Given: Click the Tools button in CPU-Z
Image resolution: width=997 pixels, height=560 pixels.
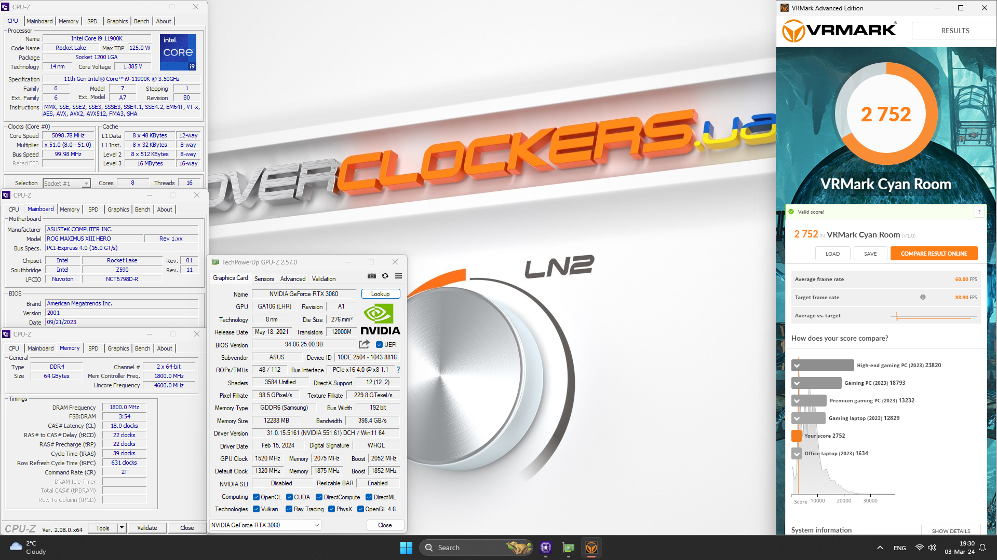Looking at the screenshot, I should pyautogui.click(x=103, y=528).
